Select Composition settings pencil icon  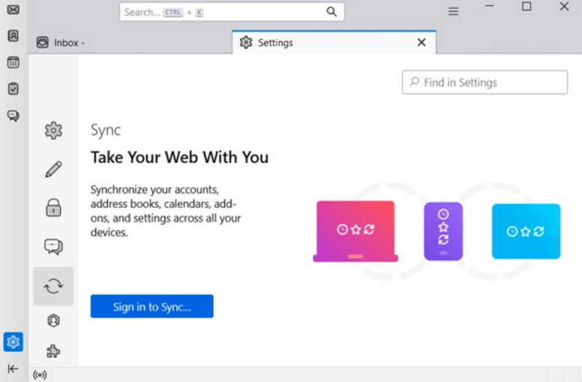[53, 169]
